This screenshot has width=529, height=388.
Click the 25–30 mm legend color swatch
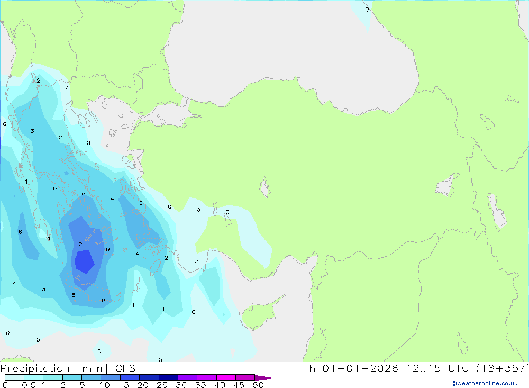[x=168, y=377]
